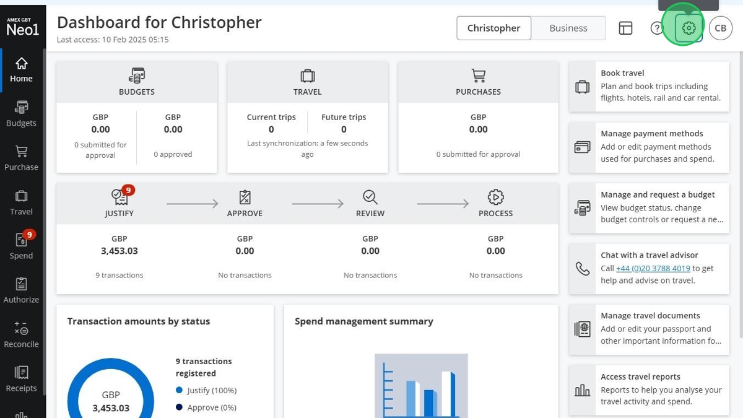
Task: Click the 'Future trips' label
Action: tap(344, 117)
